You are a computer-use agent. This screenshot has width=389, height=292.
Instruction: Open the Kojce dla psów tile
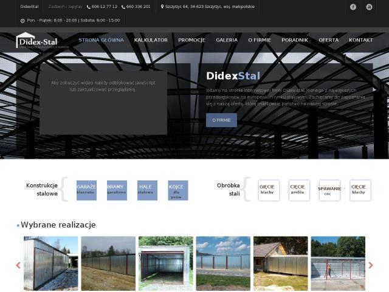pos(178,190)
